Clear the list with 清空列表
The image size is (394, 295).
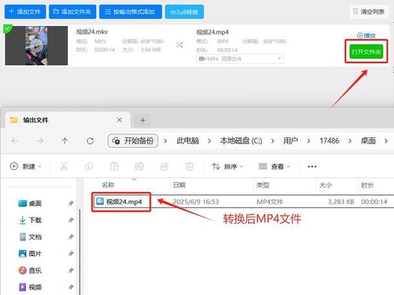coord(369,12)
